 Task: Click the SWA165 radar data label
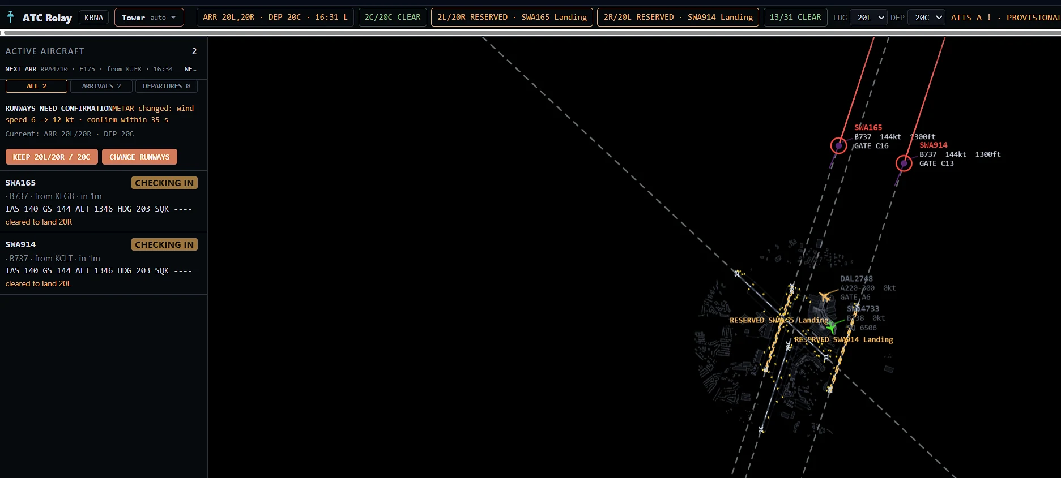895,136
